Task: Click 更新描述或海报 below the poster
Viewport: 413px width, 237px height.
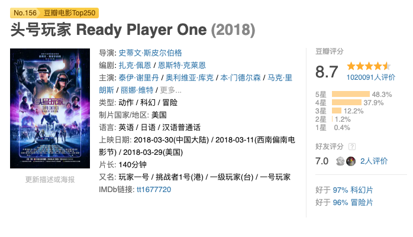Action: click(x=50, y=179)
